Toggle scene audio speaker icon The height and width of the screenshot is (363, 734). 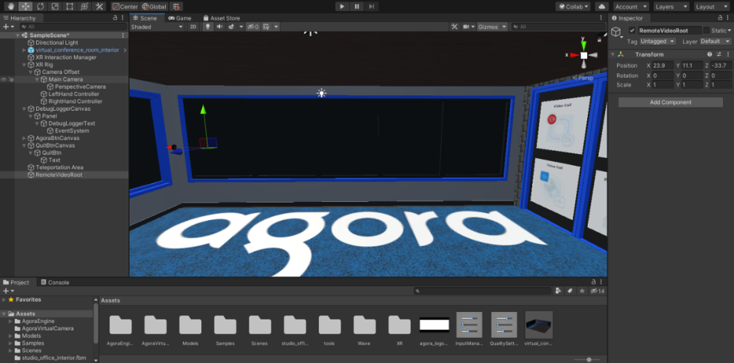(220, 27)
